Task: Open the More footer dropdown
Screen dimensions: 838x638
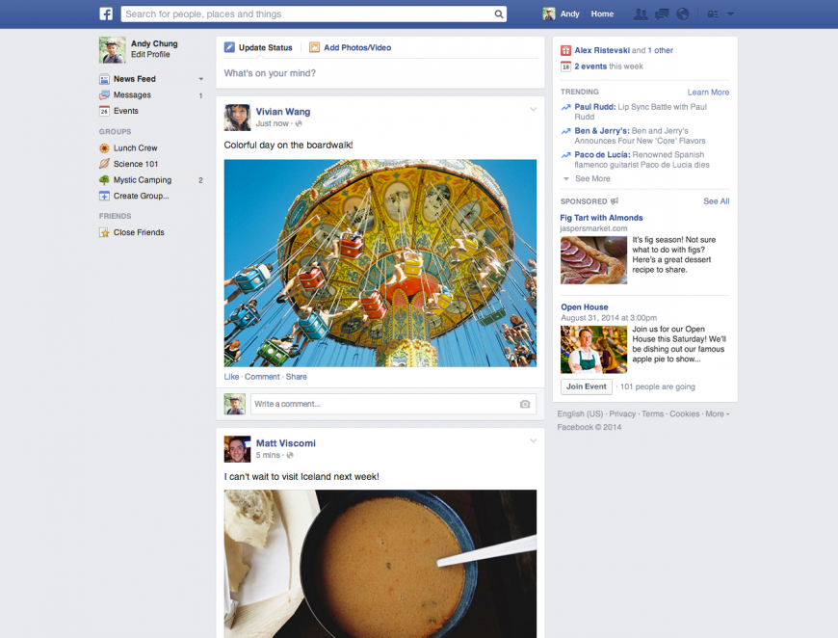Action: point(718,413)
